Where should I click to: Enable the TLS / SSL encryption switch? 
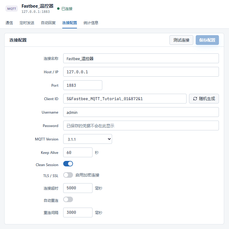pyautogui.click(x=68, y=175)
